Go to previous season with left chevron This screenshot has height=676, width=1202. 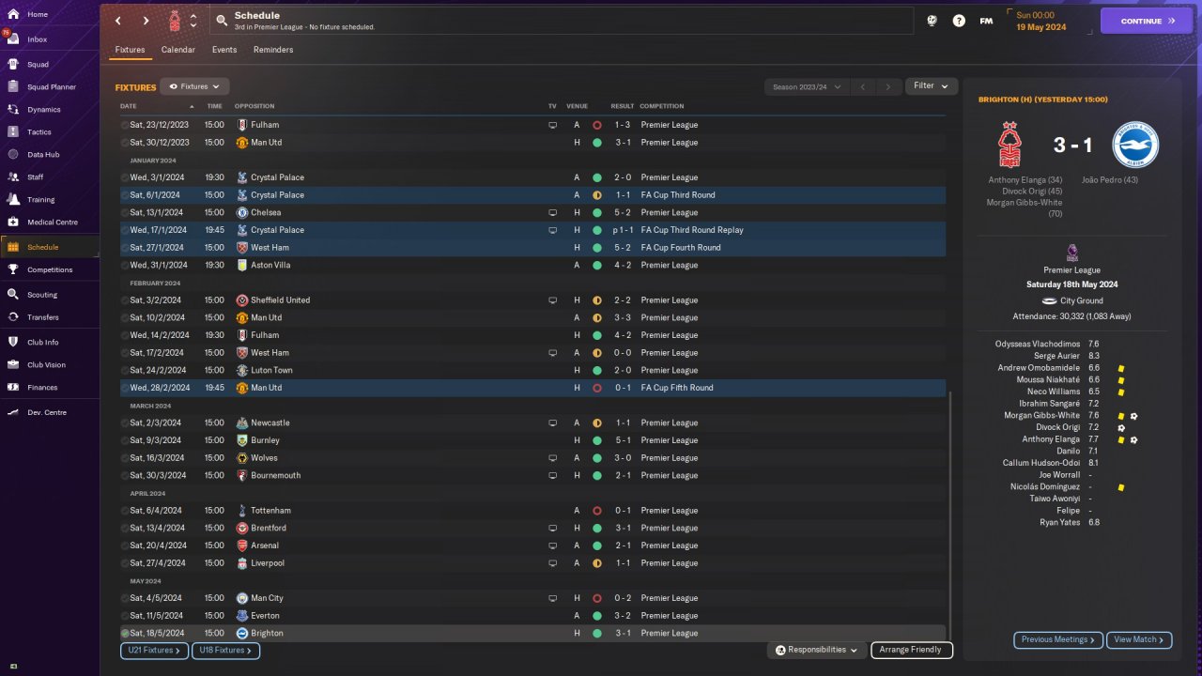[863, 86]
